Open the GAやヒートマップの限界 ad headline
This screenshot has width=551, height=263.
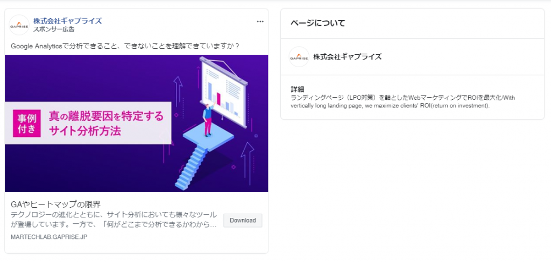coord(56,204)
